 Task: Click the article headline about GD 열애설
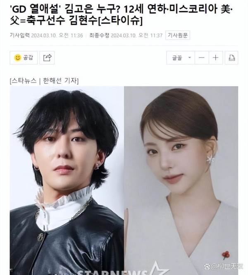[120, 16]
